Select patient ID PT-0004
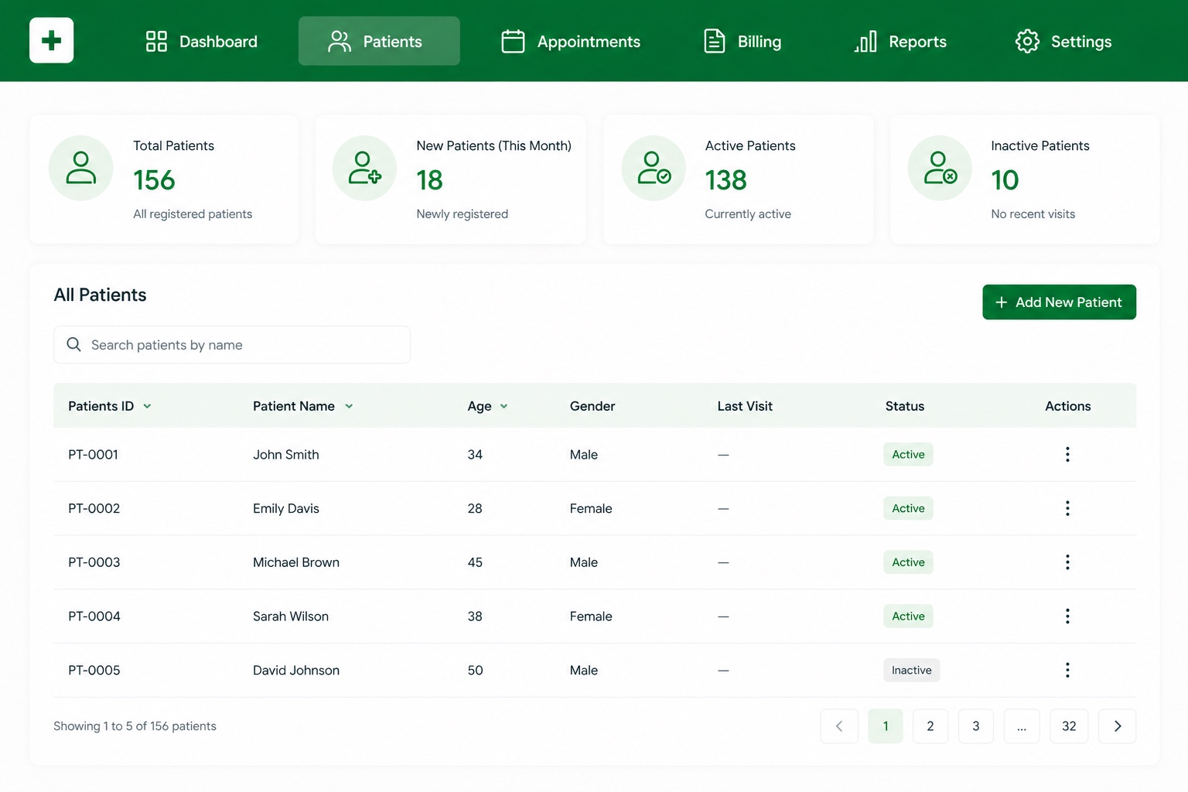1188x792 pixels. [94, 616]
